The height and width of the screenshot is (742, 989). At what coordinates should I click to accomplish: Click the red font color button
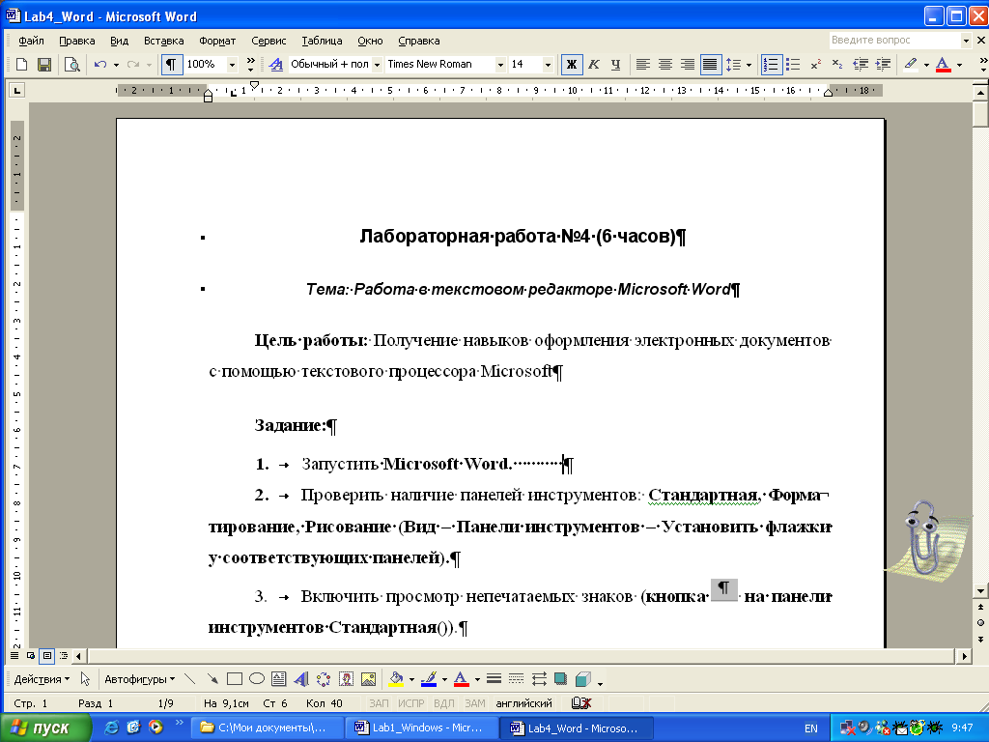click(x=943, y=65)
